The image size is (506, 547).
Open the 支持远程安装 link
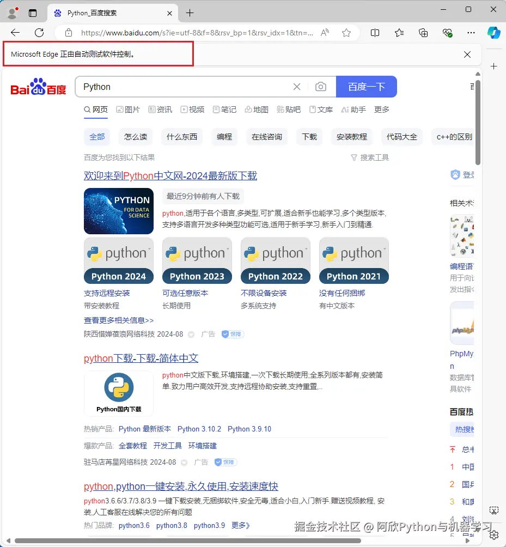(107, 293)
